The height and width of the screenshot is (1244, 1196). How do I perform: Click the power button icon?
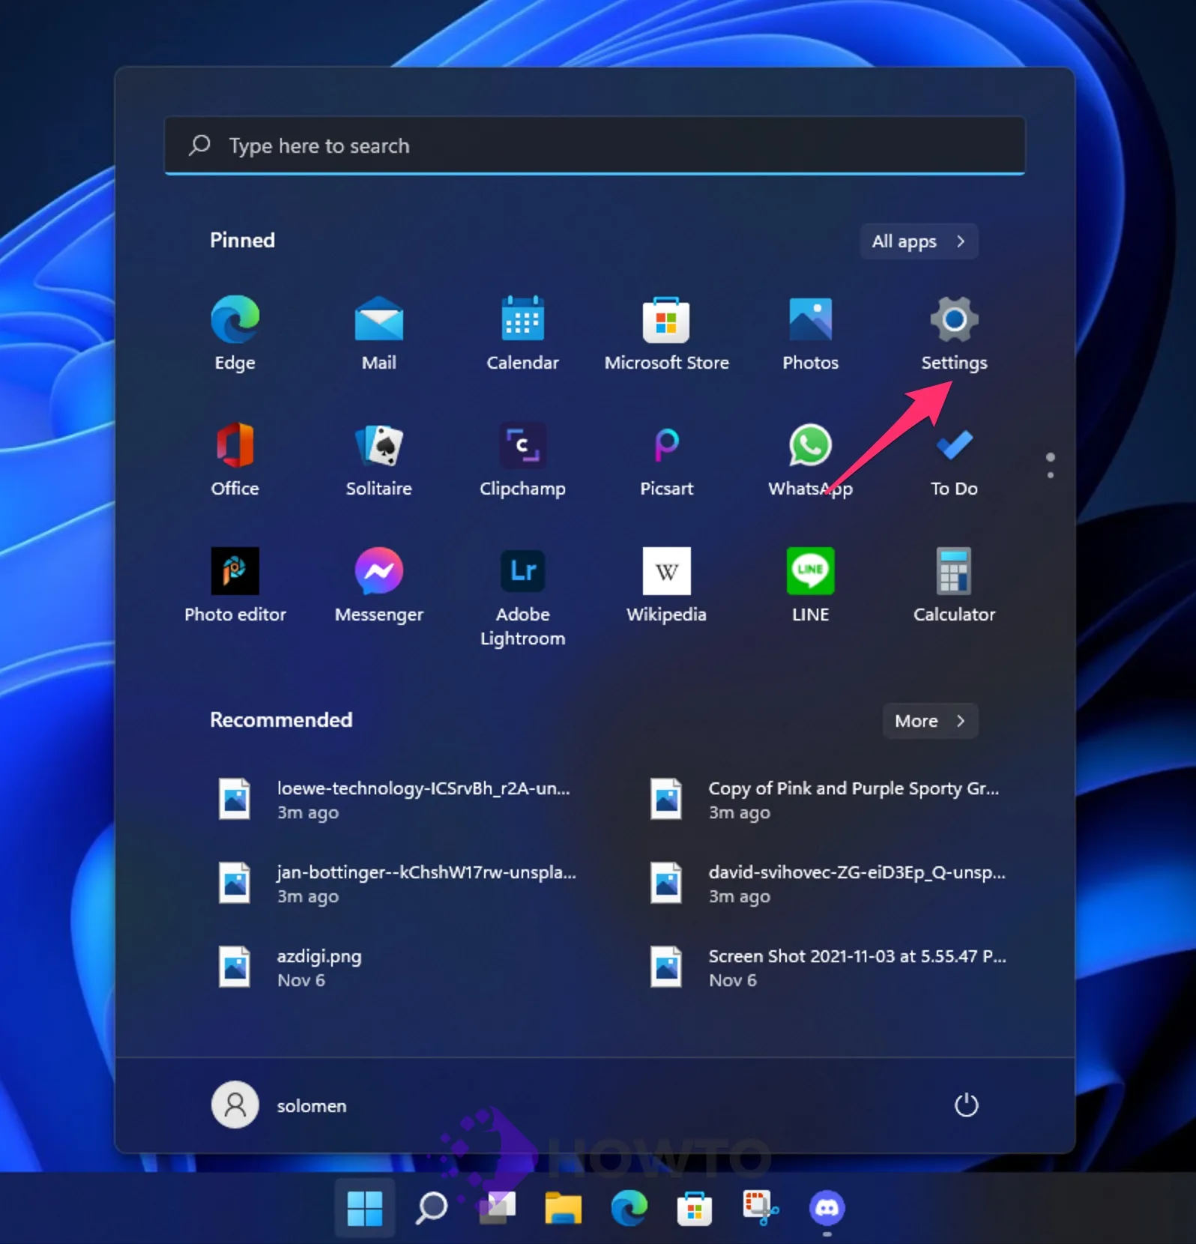click(x=967, y=1105)
